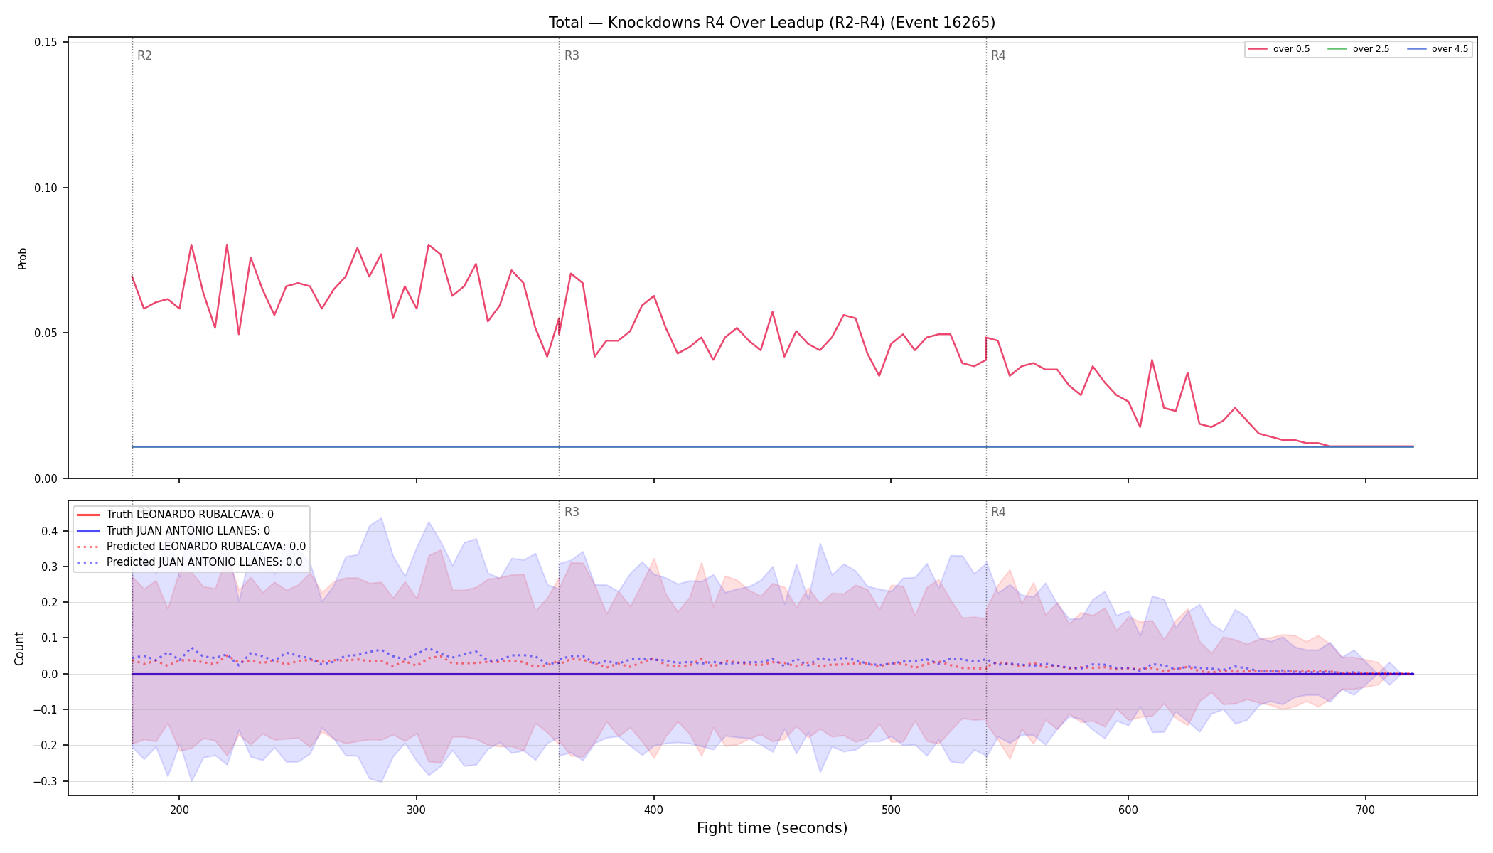Click the 200 tick on time axis
This screenshot has width=1493, height=853.
(x=179, y=810)
